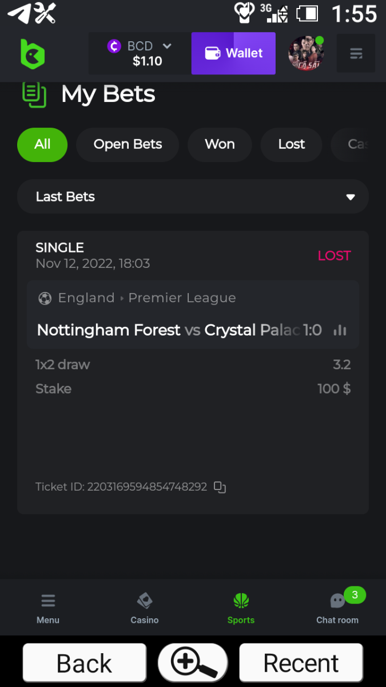386x687 pixels.
Task: Open the bottom Menu icon
Action: pyautogui.click(x=48, y=608)
